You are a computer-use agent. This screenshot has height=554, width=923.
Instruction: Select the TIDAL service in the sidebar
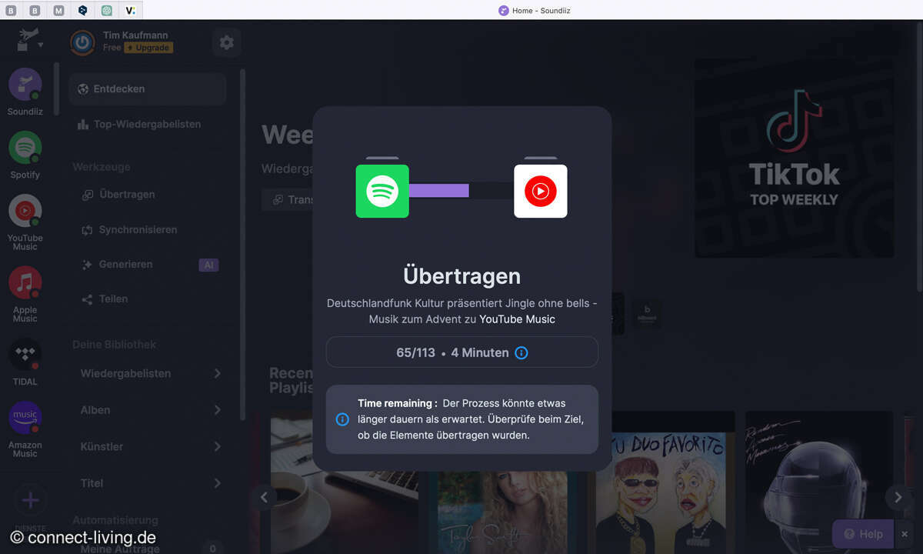point(25,355)
